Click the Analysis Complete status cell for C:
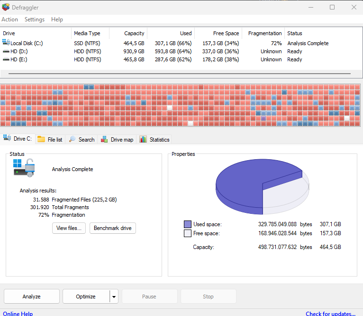The width and height of the screenshot is (363, 316). (308, 43)
